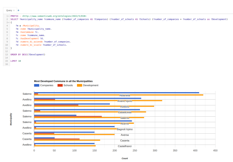The width and height of the screenshot is (233, 162).
Task: Click 'ORDER BY' on line 13
Action: click(16, 55)
